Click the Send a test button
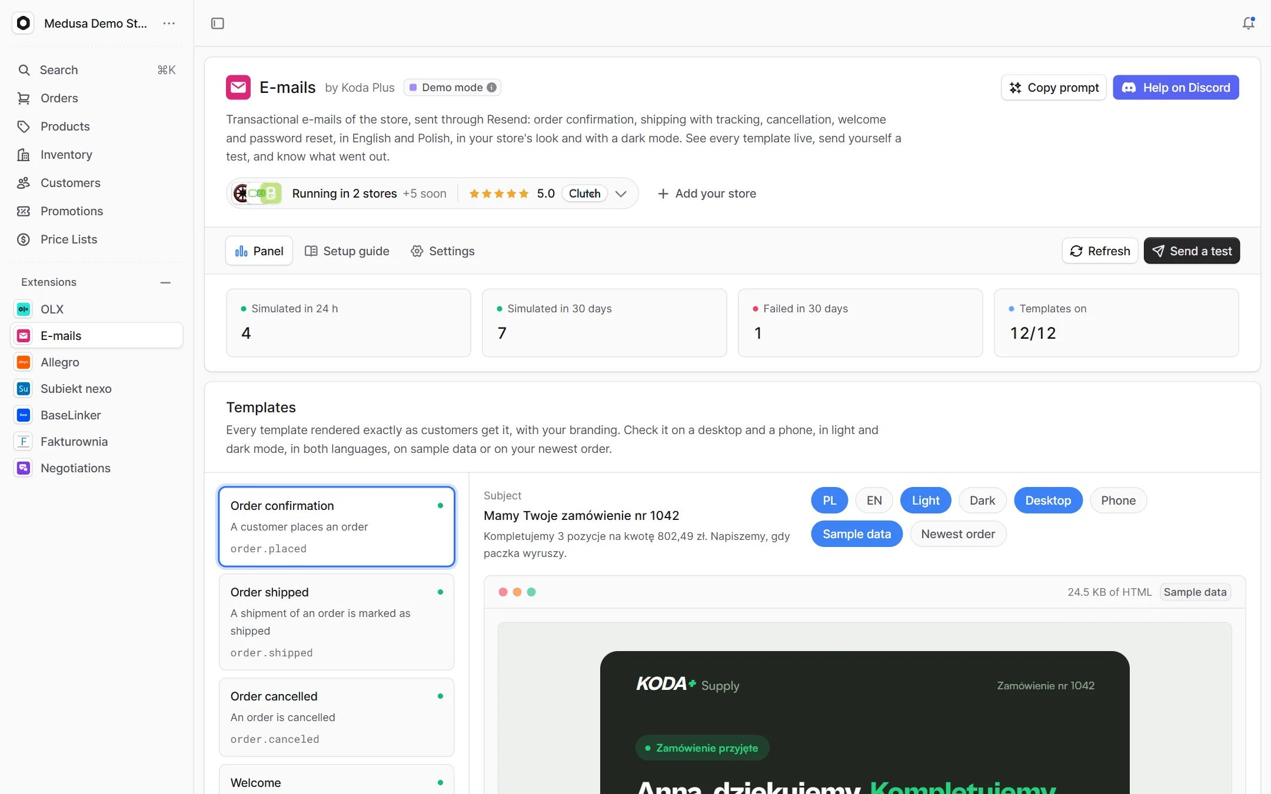Image resolution: width=1271 pixels, height=794 pixels. (1192, 251)
